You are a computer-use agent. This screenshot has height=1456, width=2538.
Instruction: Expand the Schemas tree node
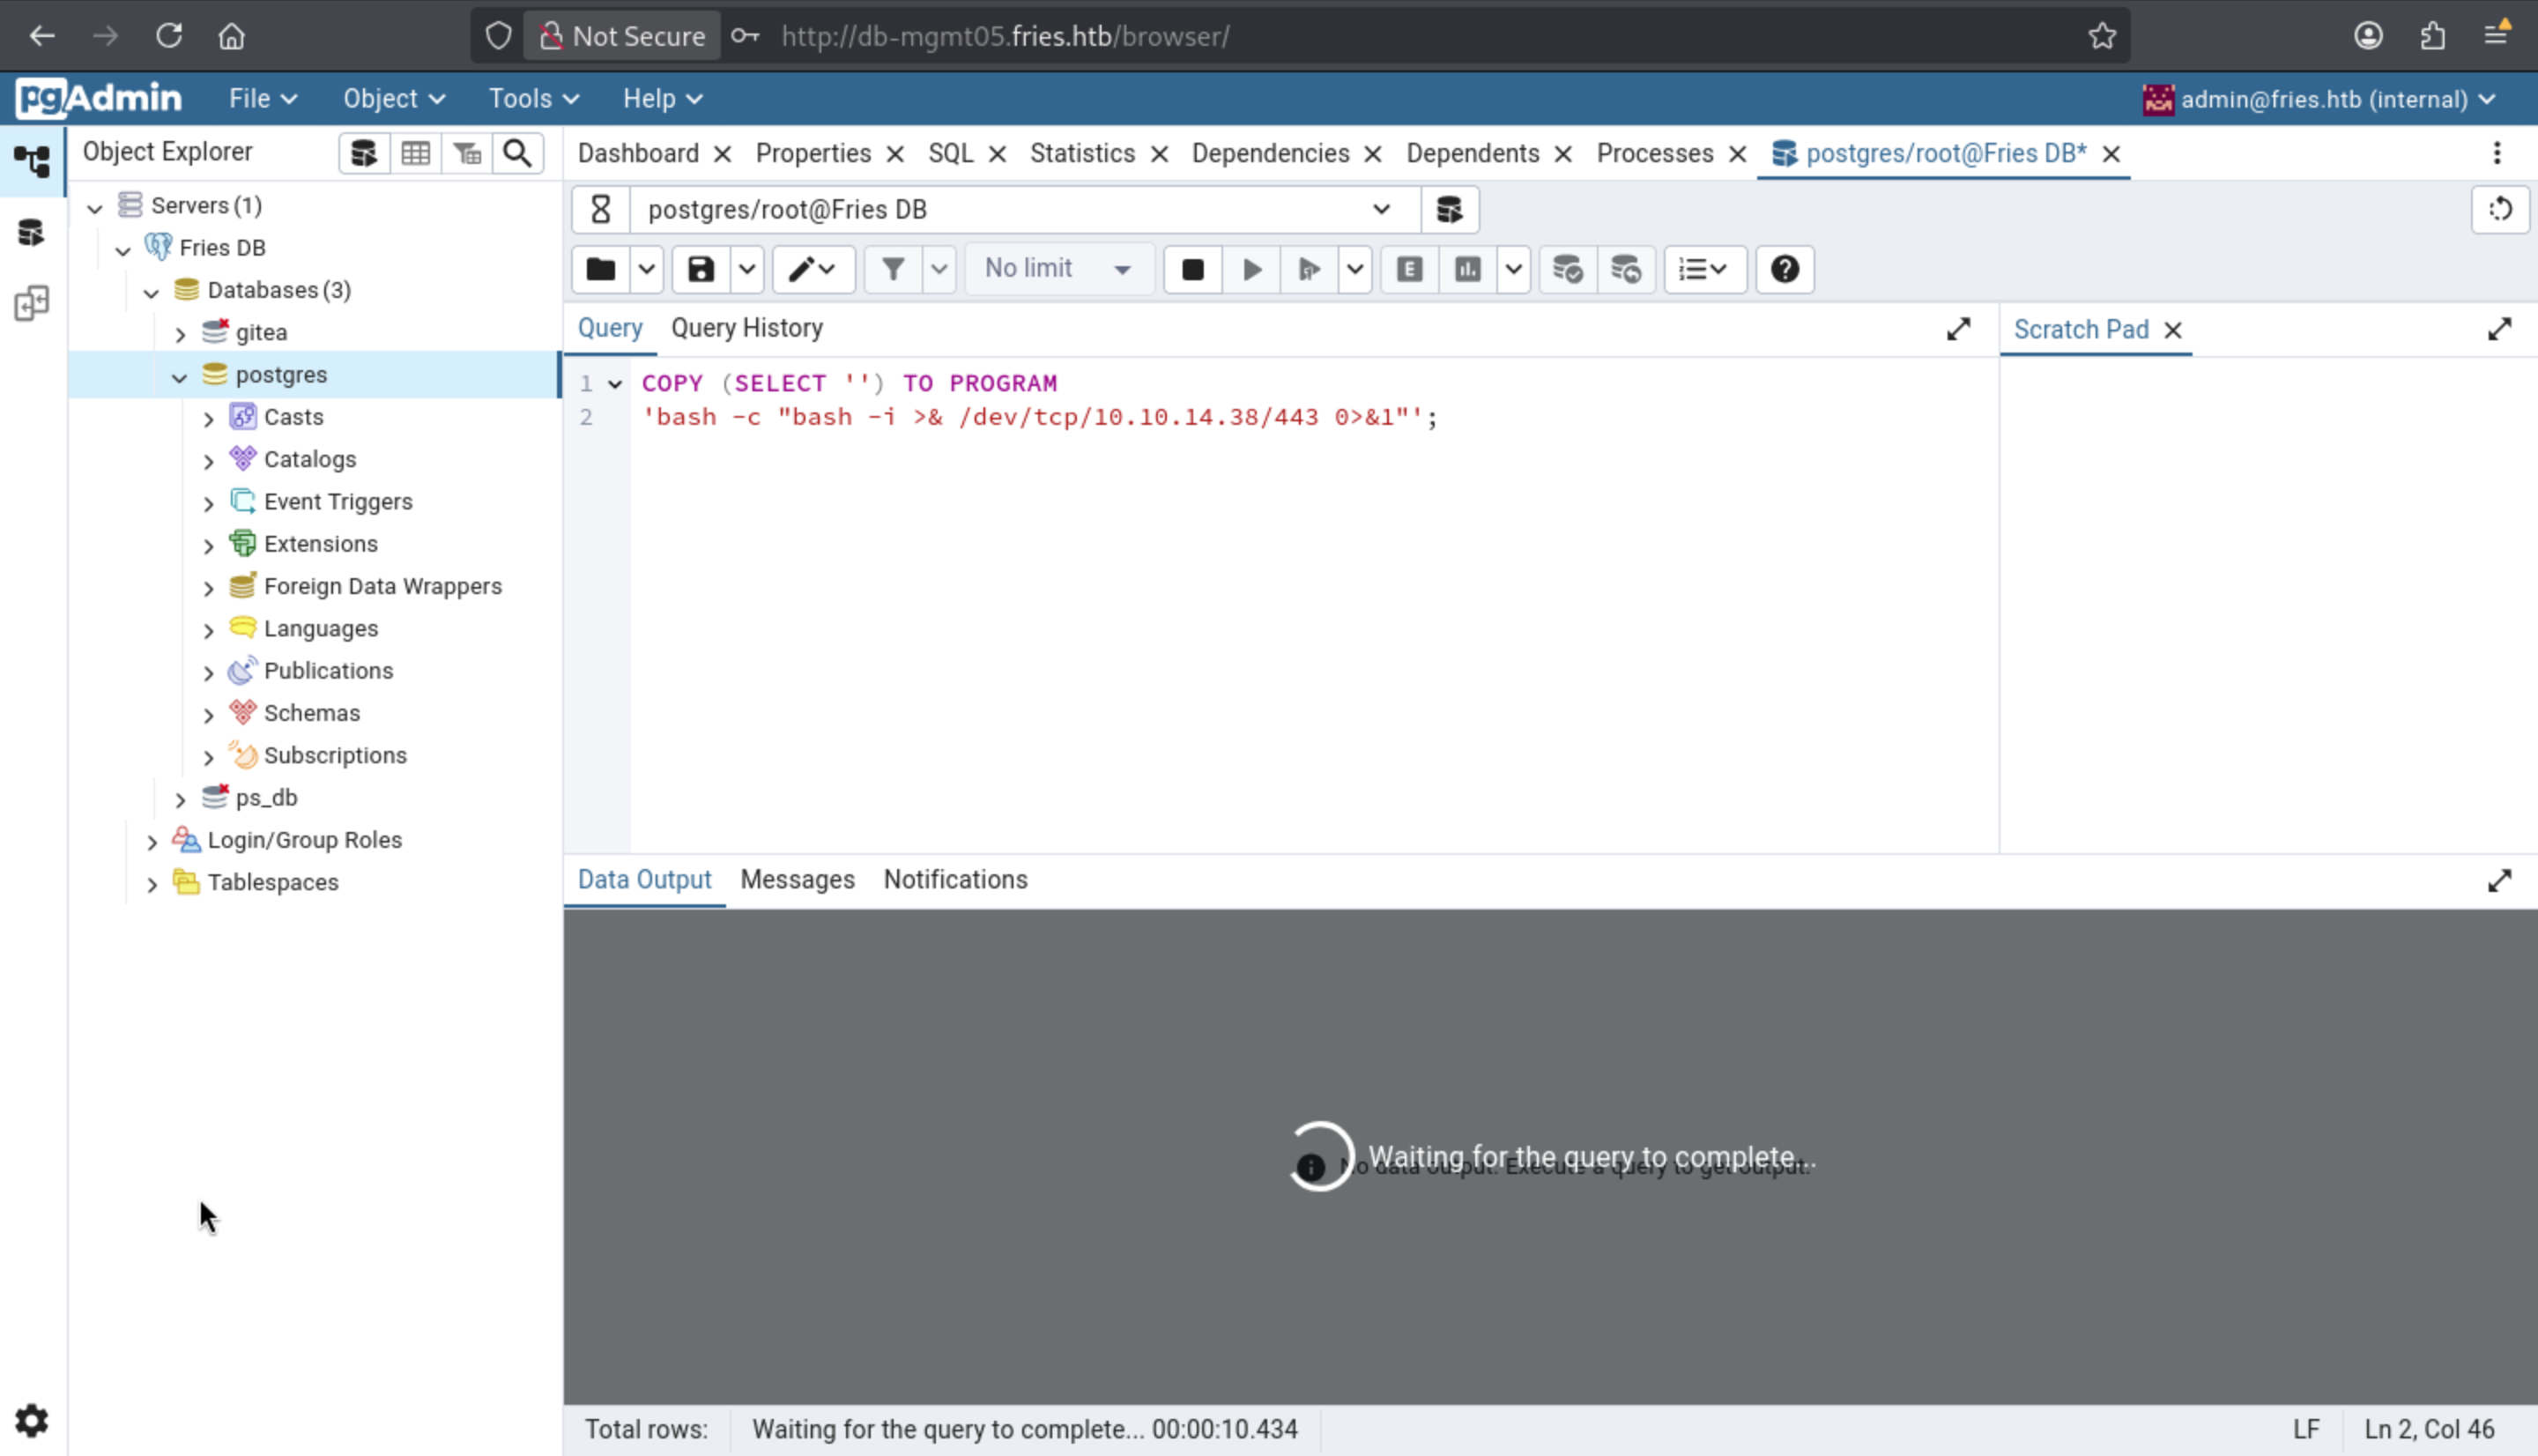208,715
